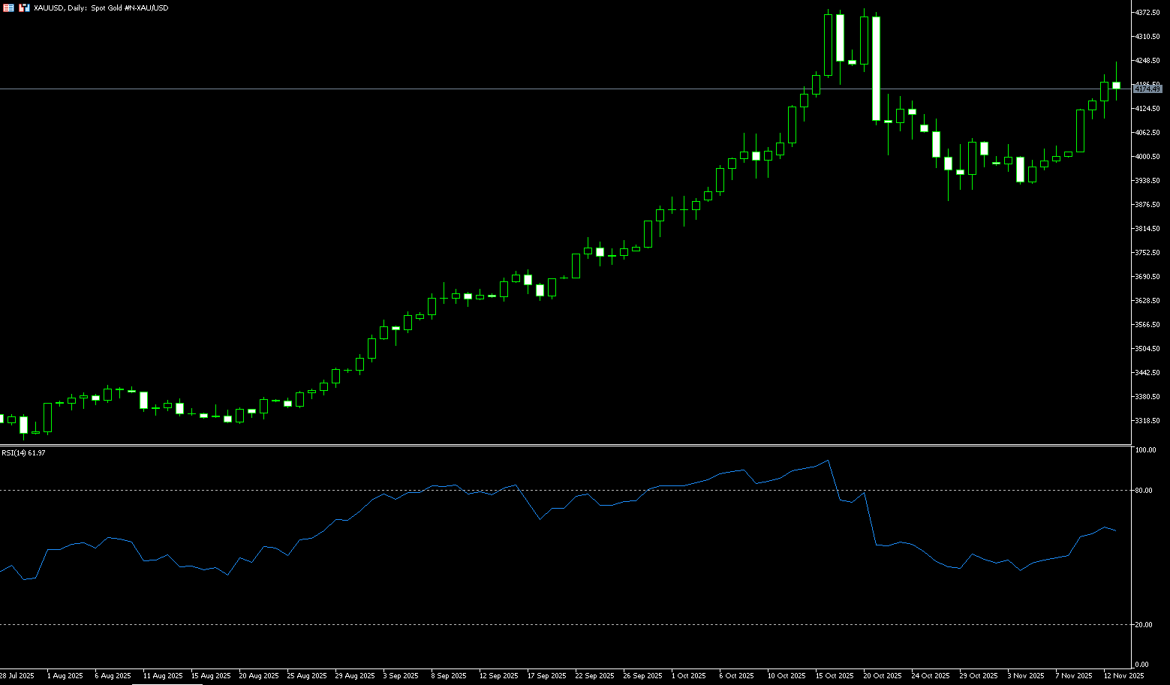Click the 12 Nov 2025 date label

point(1123,676)
